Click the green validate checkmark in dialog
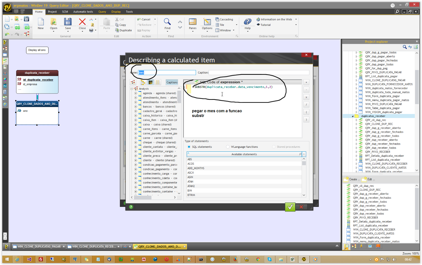The width and height of the screenshot is (422, 265). tap(290, 207)
